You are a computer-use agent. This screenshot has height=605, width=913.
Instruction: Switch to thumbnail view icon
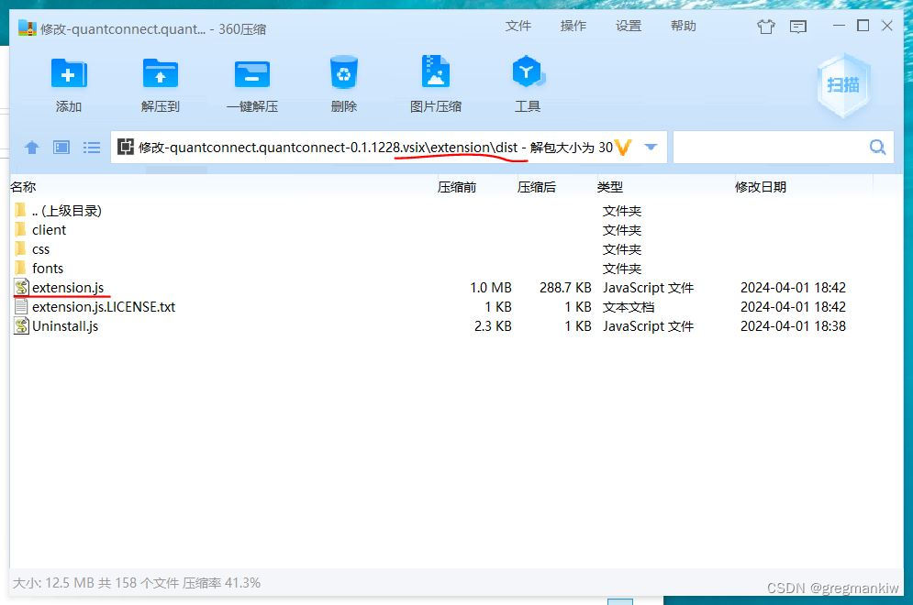point(61,148)
